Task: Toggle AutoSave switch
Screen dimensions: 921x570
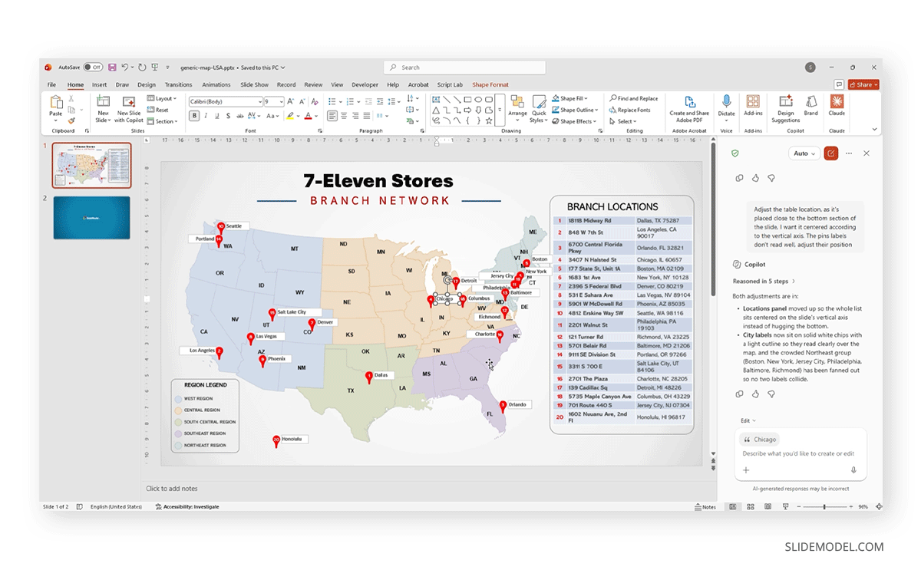Action: (94, 68)
